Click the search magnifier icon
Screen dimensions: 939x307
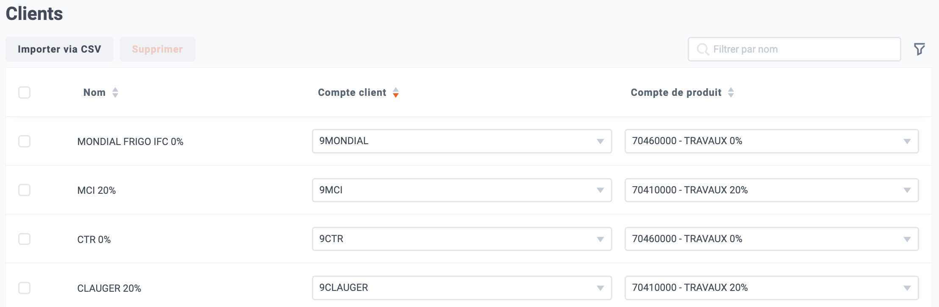pyautogui.click(x=703, y=49)
